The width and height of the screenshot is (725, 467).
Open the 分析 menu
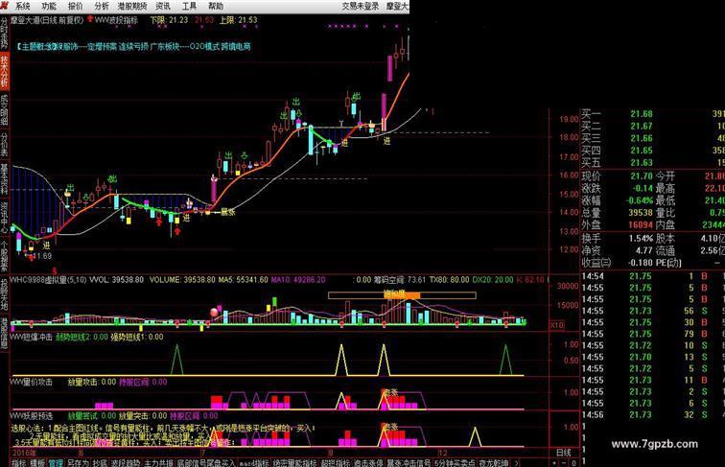pyautogui.click(x=102, y=6)
